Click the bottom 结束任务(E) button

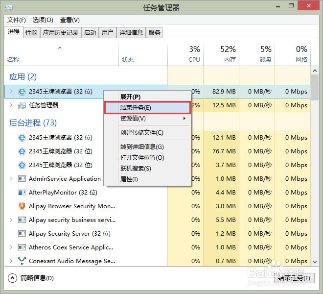tap(294, 278)
